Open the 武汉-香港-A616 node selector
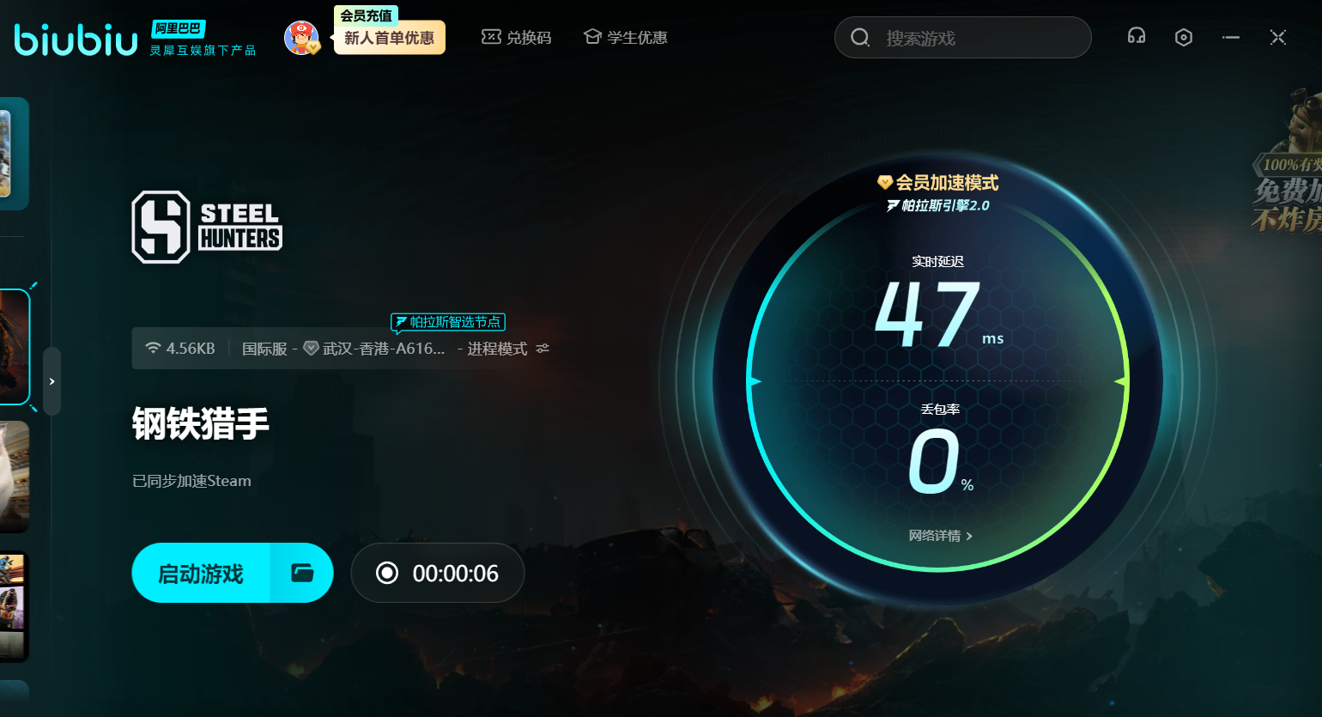This screenshot has width=1322, height=717. (x=383, y=349)
